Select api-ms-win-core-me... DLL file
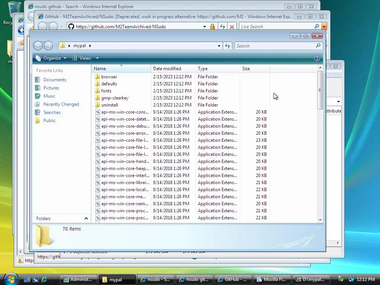Image resolution: width=380 pixels, height=285 pixels. 123,197
